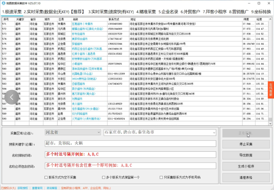This screenshot has width=274, height=190.
Task: Open 8.营销推广 tab
Action: 239,12
